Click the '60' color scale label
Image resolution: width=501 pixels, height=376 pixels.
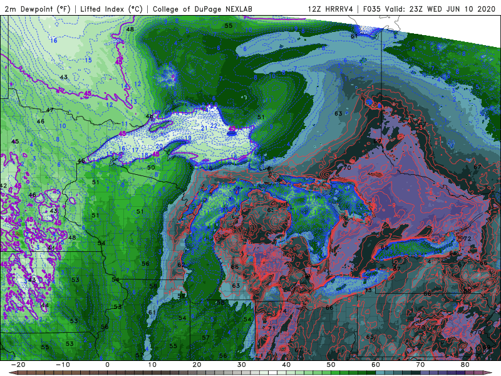tap(376, 365)
